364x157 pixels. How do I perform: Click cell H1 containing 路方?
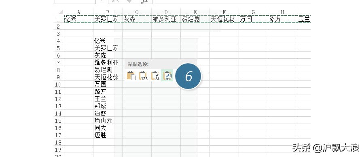click(x=283, y=19)
